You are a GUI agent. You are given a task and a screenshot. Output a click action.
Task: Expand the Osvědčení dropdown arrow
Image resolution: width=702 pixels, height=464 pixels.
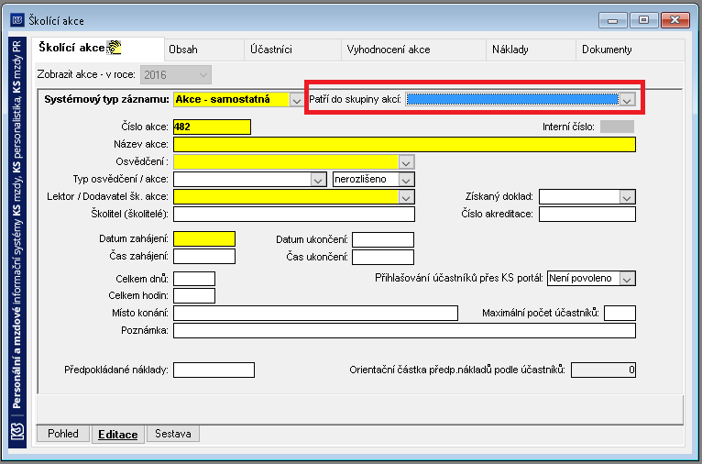pyautogui.click(x=406, y=161)
